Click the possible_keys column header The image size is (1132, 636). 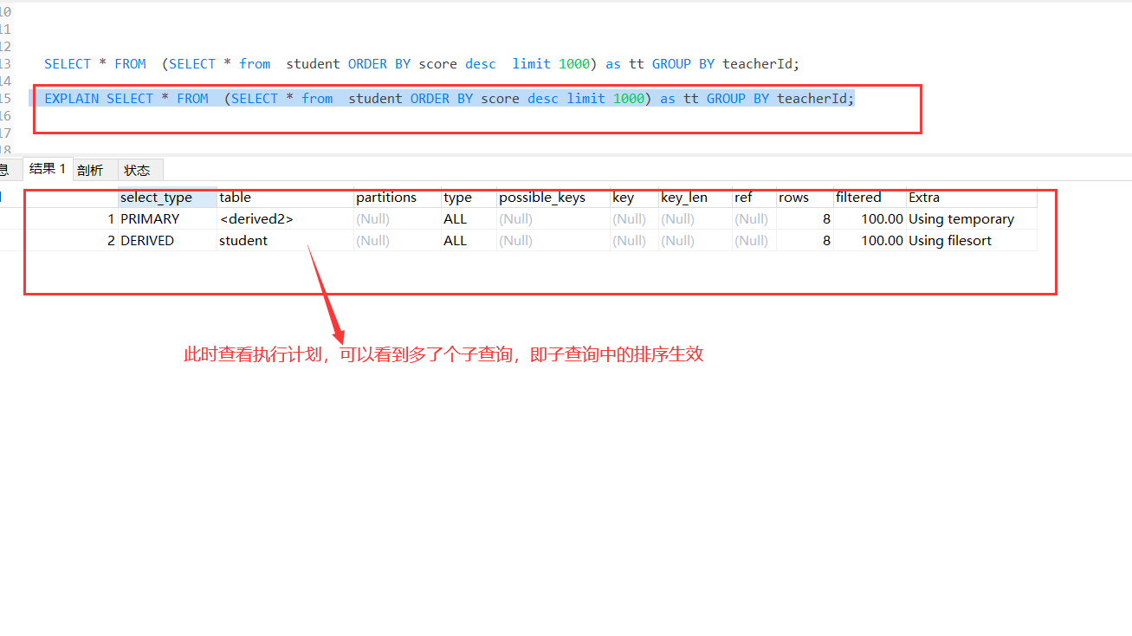pyautogui.click(x=553, y=198)
